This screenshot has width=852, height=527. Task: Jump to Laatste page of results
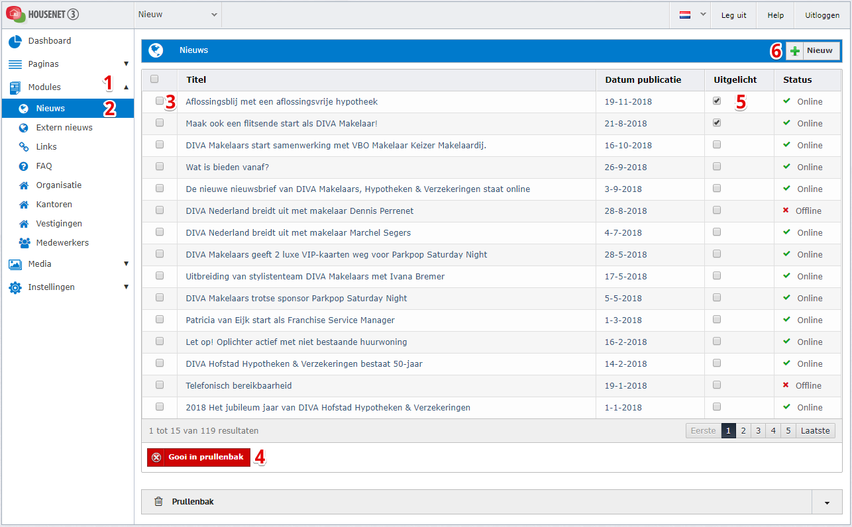click(x=815, y=431)
